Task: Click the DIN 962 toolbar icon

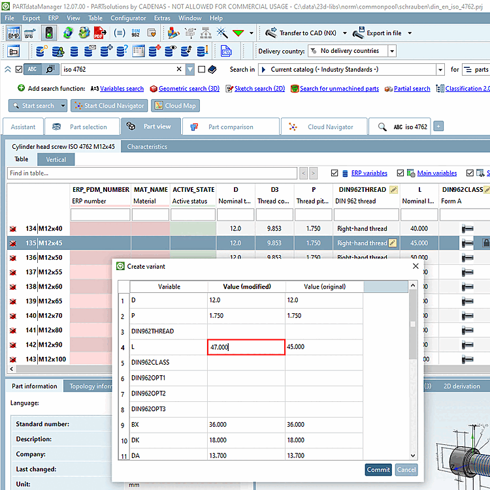Action: coord(136,33)
